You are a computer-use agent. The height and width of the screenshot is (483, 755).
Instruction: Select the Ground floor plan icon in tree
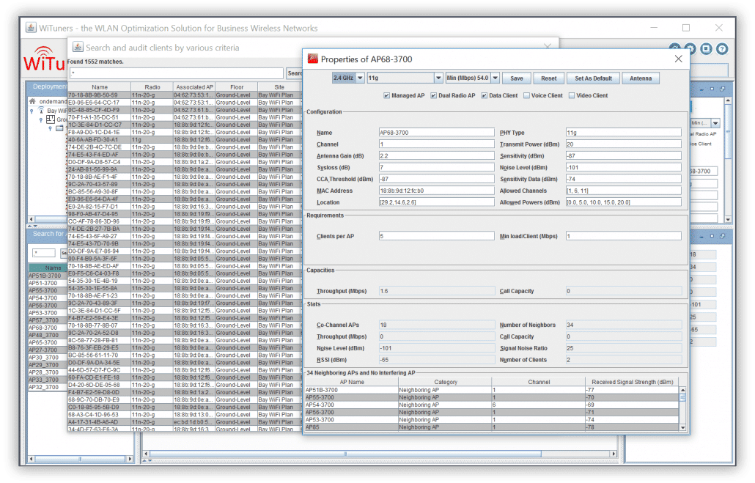click(x=50, y=119)
